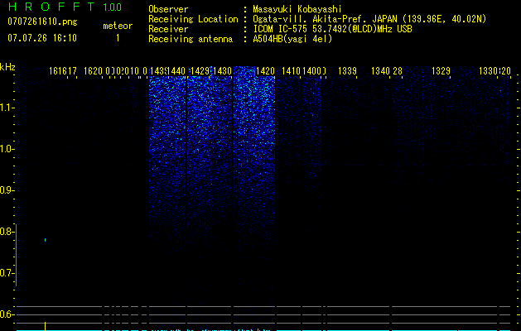Select file name 0707261610.png

[42, 22]
